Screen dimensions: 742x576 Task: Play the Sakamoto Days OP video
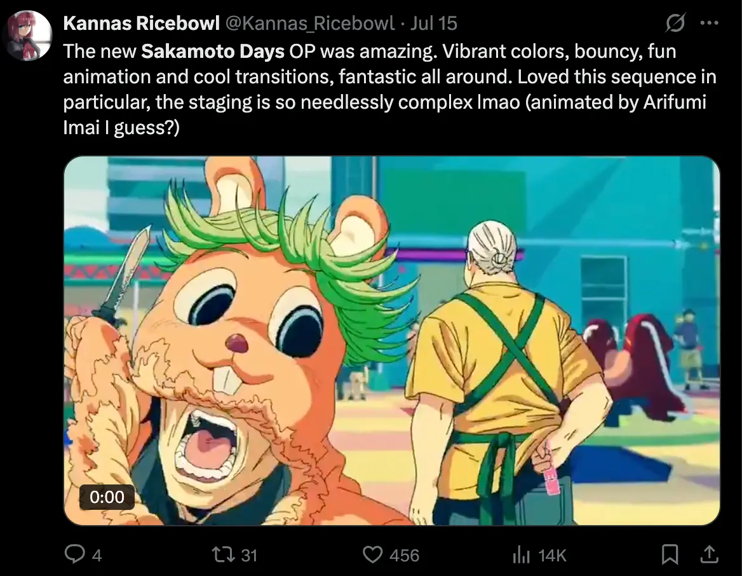(x=392, y=341)
